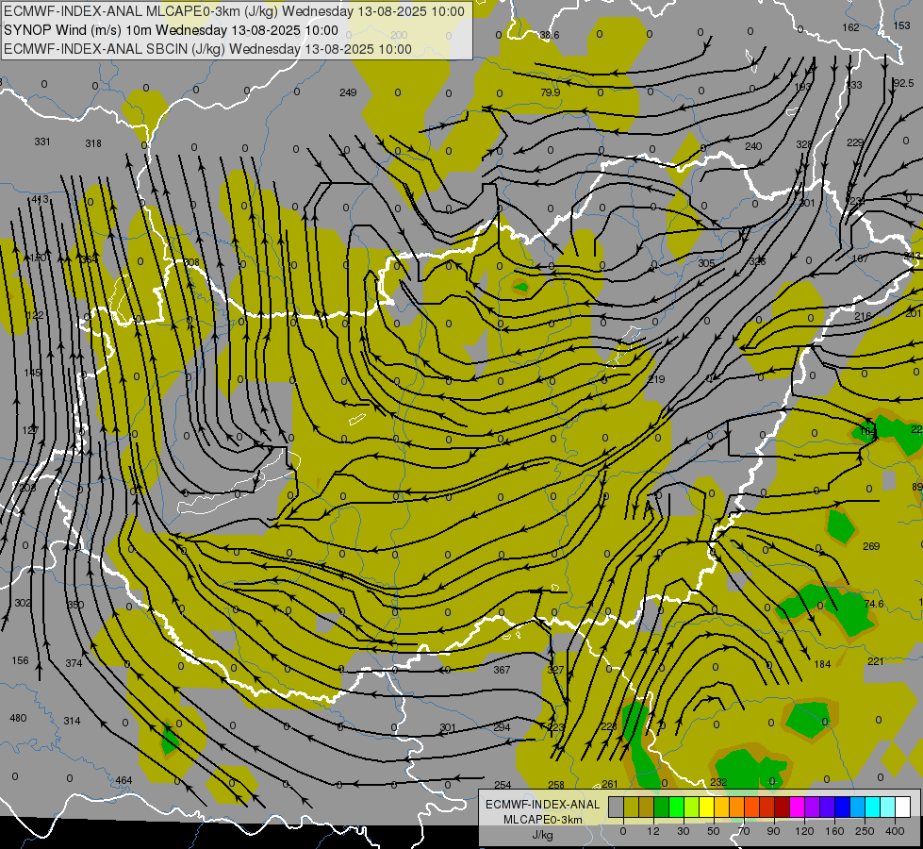923x849 pixels.
Task: Click legend scale value 50
Action: (x=714, y=831)
